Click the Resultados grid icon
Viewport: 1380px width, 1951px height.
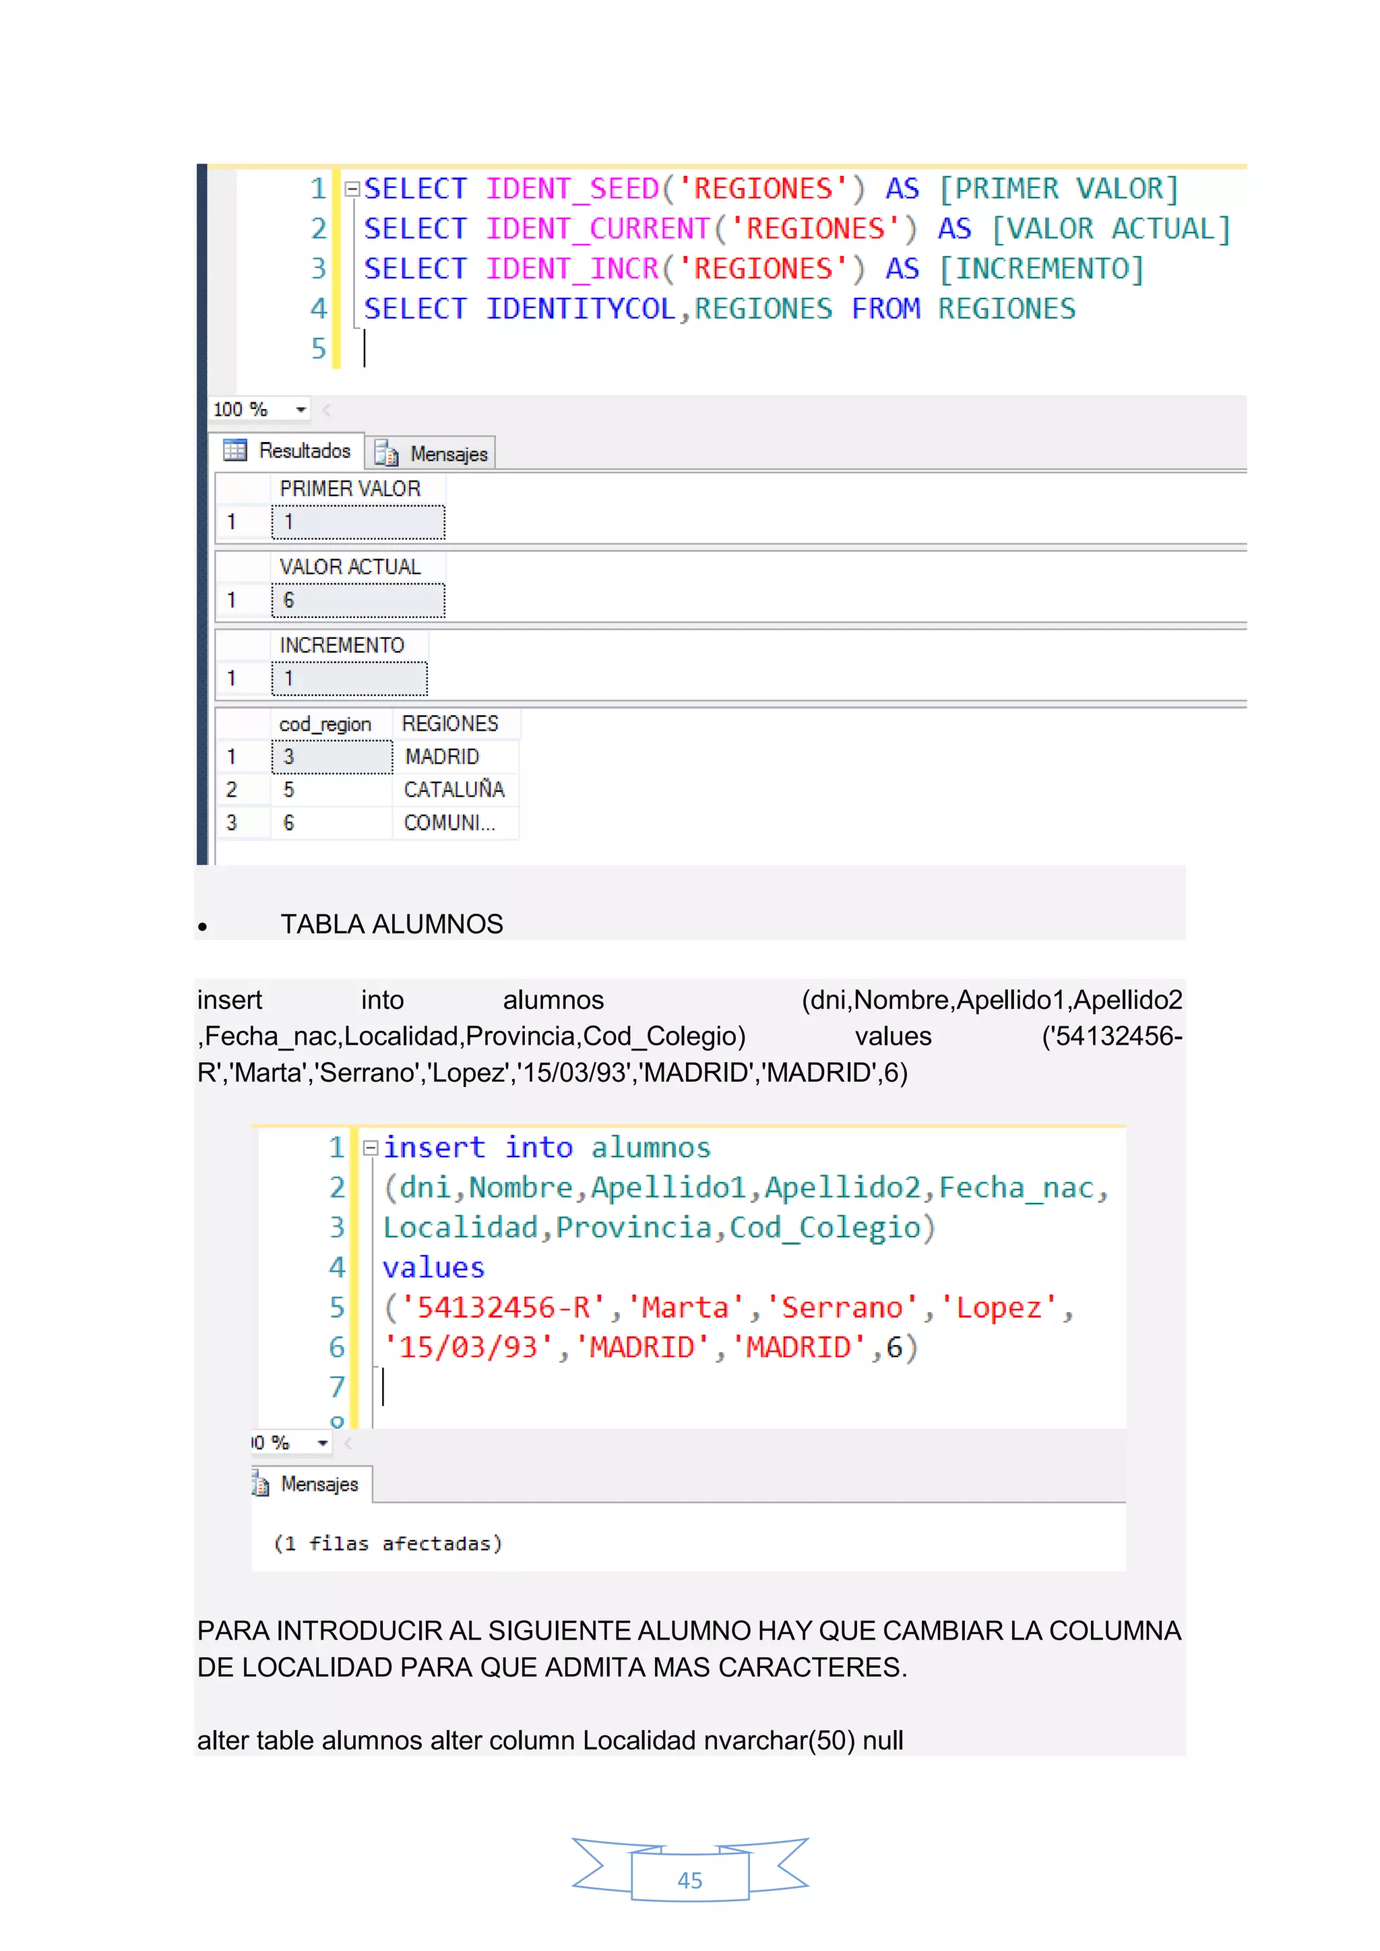234,450
